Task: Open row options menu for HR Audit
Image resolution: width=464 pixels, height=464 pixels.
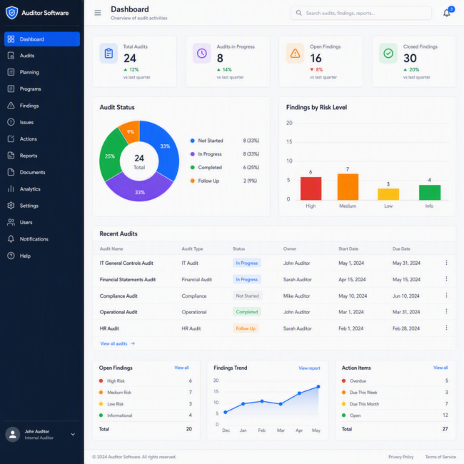Action: (x=446, y=328)
